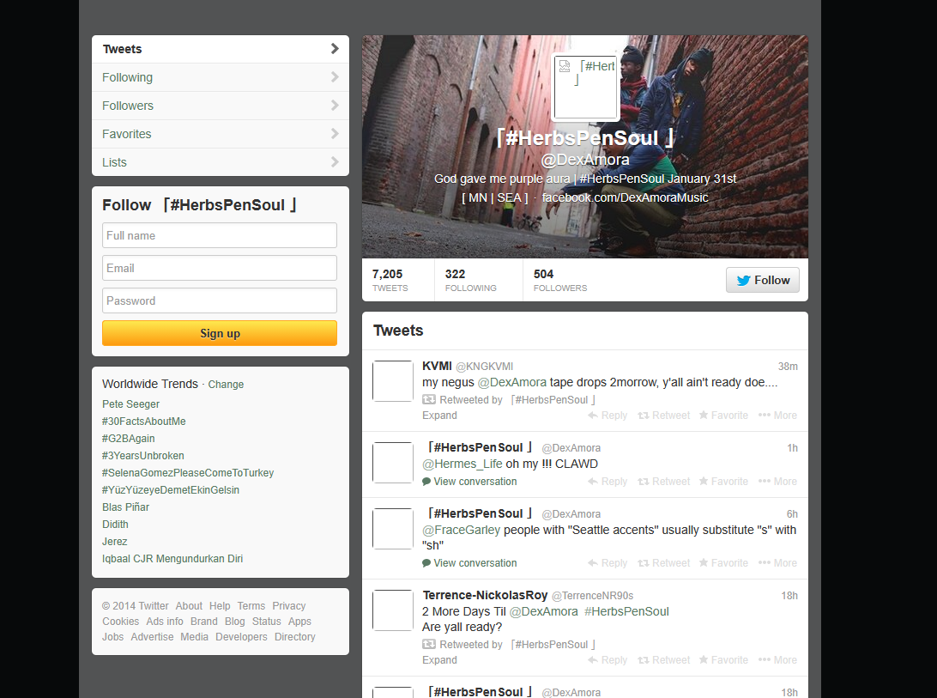Click Retweet on the Terrence-NickolasRoy tweet
This screenshot has width=937, height=698.
[x=663, y=659]
